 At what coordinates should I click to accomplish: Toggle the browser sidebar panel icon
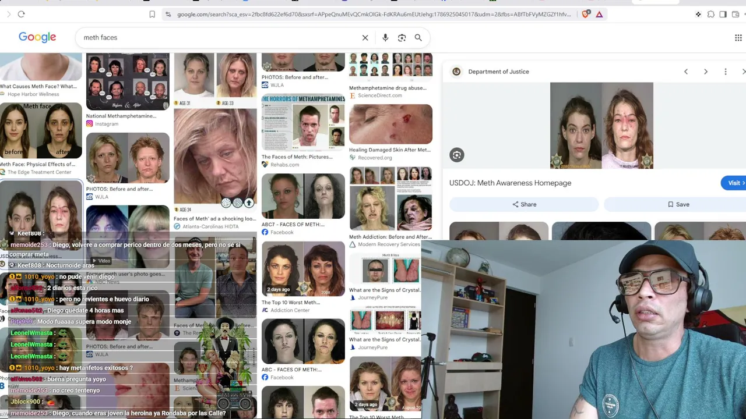tap(723, 14)
